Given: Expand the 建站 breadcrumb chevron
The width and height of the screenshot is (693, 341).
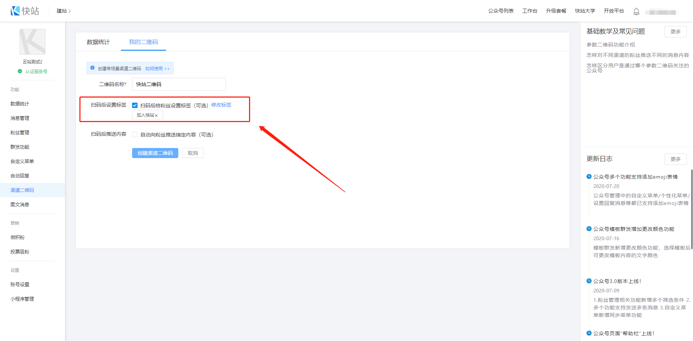Looking at the screenshot, I should pos(70,11).
